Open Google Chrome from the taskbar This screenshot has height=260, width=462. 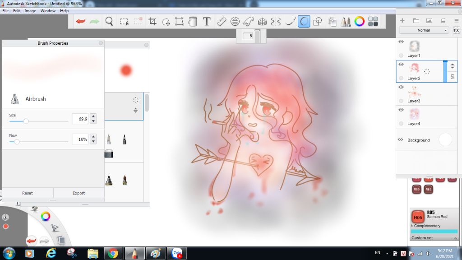pyautogui.click(x=113, y=254)
